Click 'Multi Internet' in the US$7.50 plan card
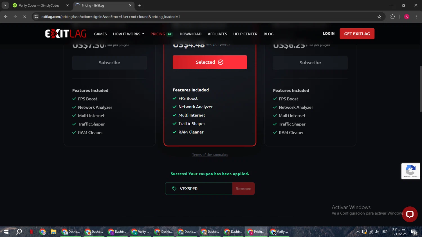 91,116
